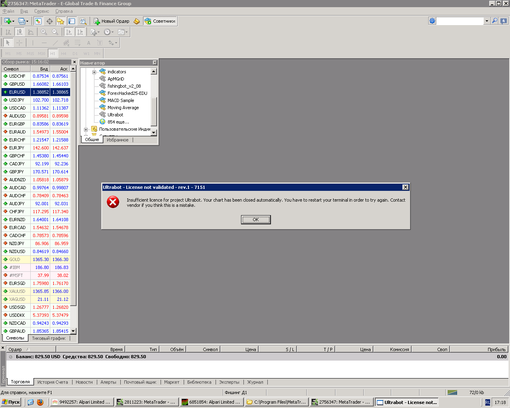Screen dimensions: 510x408
Task: Open the Файл menu
Action: tap(8, 11)
